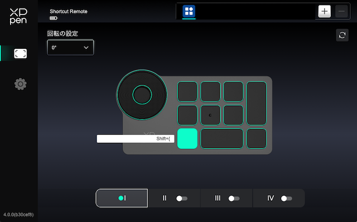
Task: Select the center dial button
Action: click(x=142, y=95)
